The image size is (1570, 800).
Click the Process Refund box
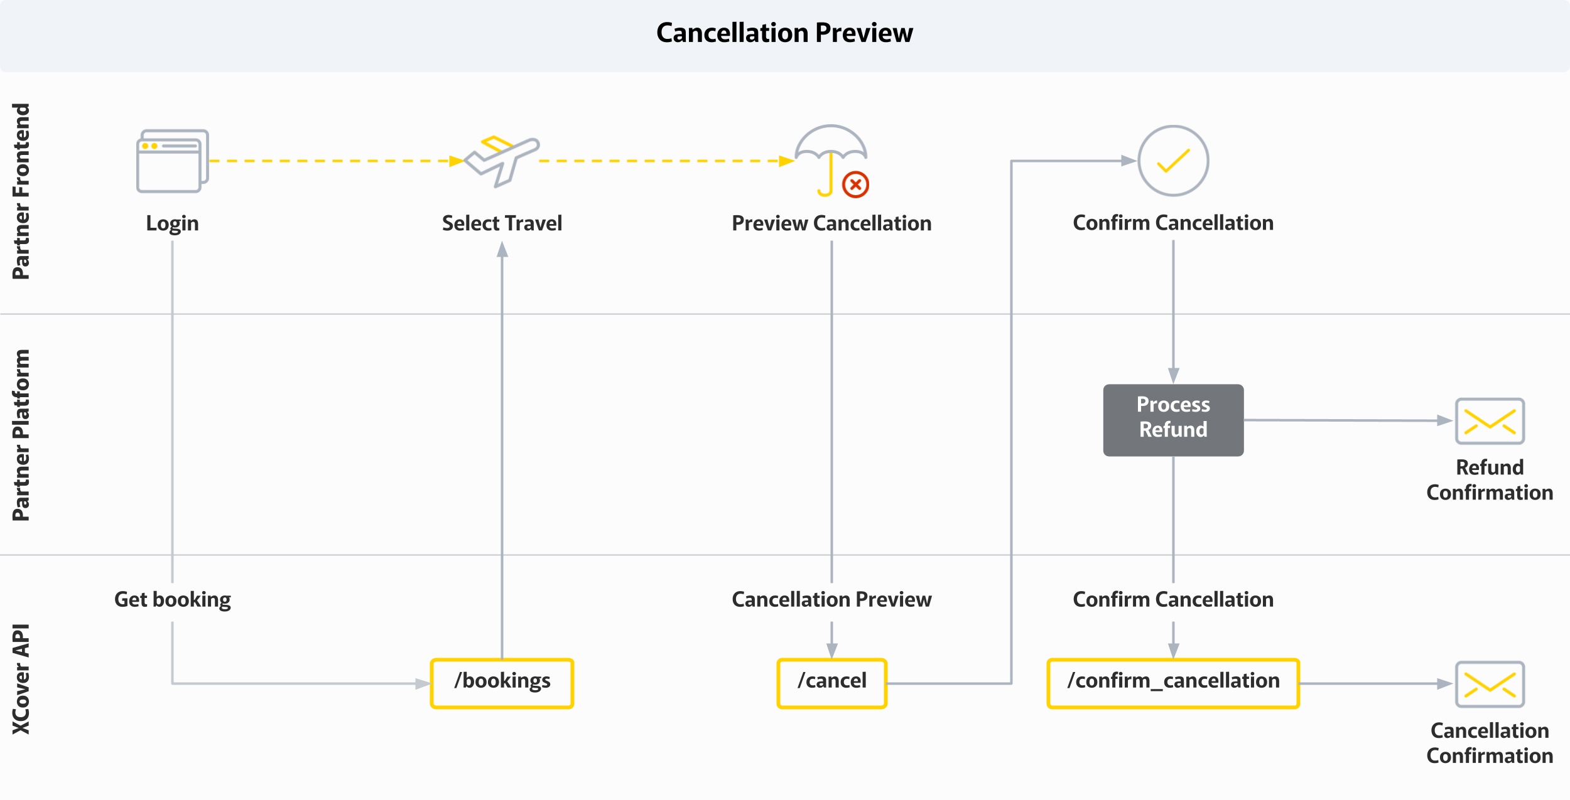click(1173, 420)
